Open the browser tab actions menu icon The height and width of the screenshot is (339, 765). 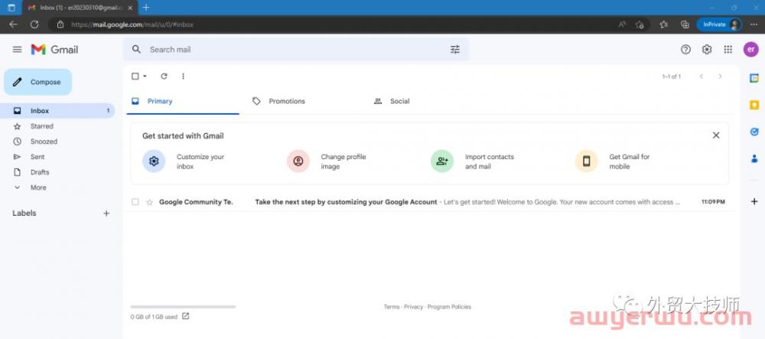point(11,8)
